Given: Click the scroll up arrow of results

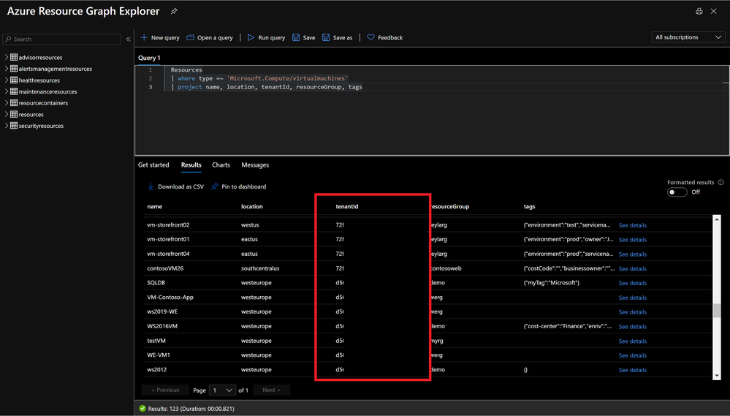Looking at the screenshot, I should [x=717, y=219].
